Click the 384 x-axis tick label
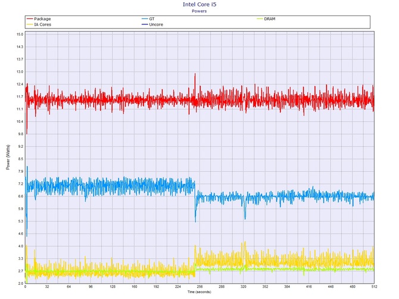This screenshot has width=399, height=299. point(287,286)
